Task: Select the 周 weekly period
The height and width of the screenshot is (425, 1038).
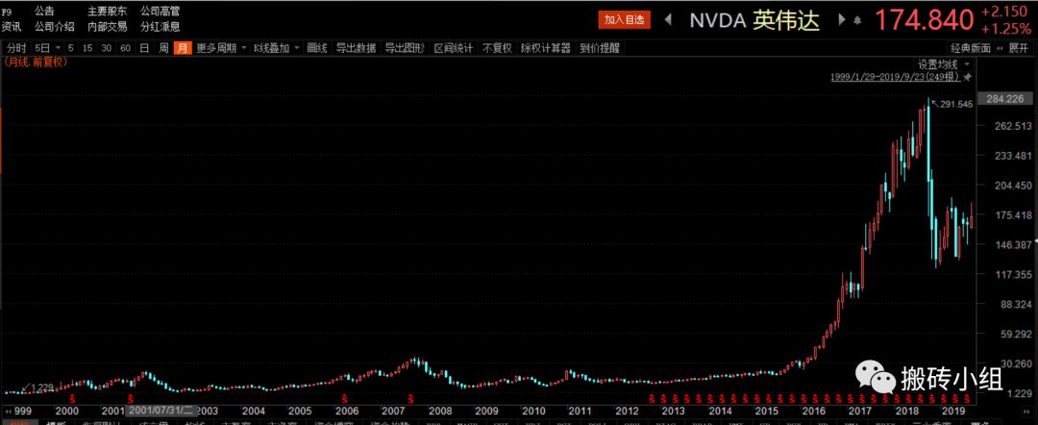Action: (163, 48)
